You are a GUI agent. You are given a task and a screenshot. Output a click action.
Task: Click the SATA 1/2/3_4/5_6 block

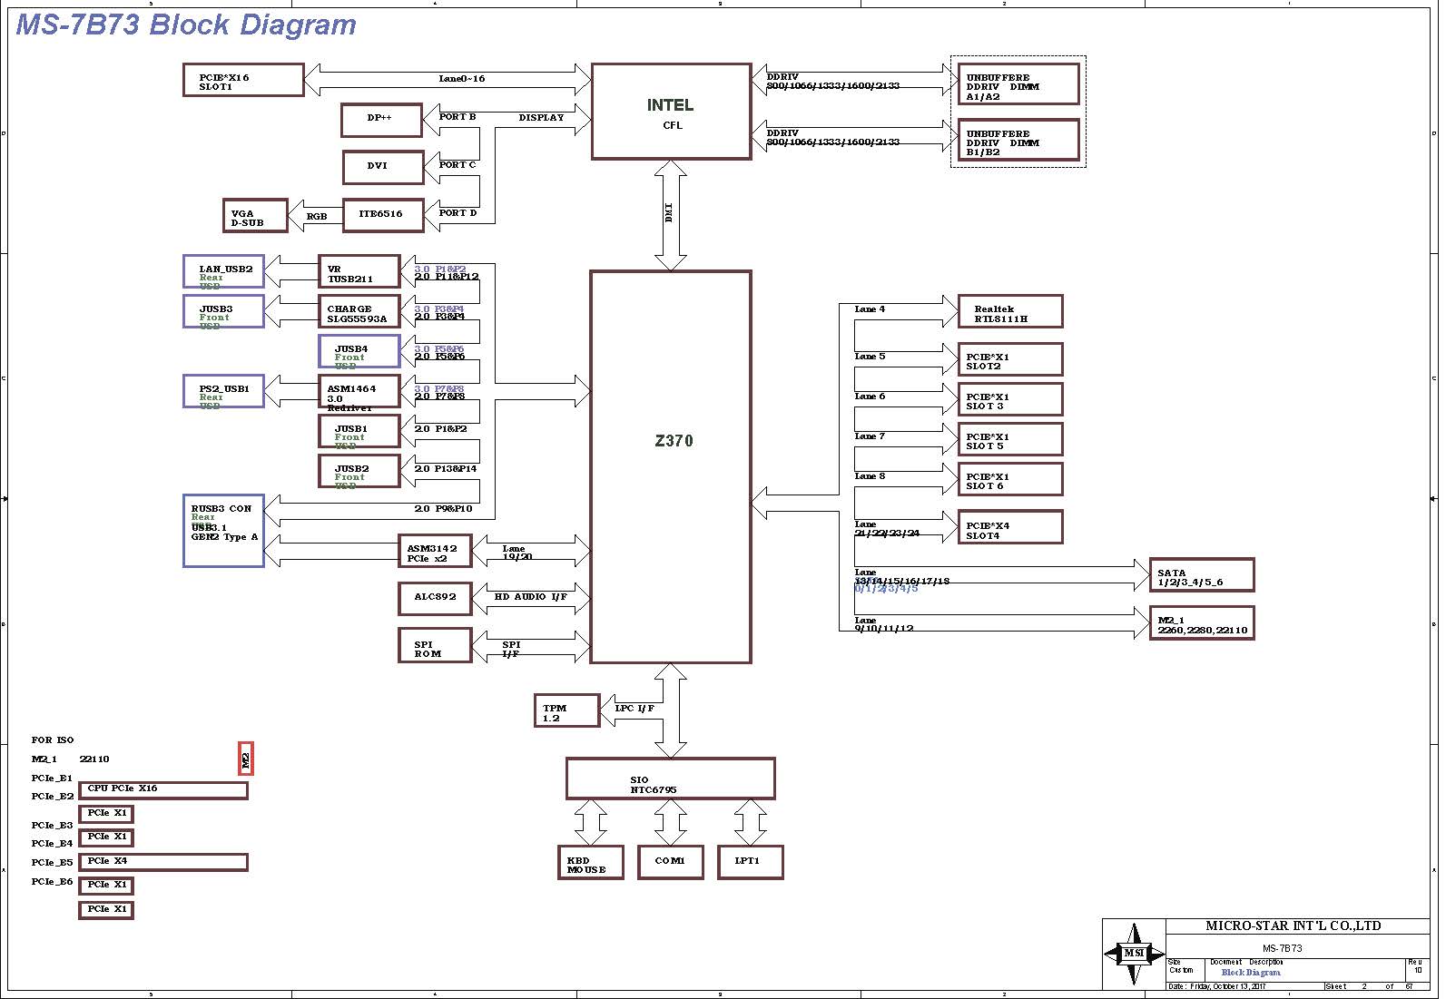(1201, 575)
